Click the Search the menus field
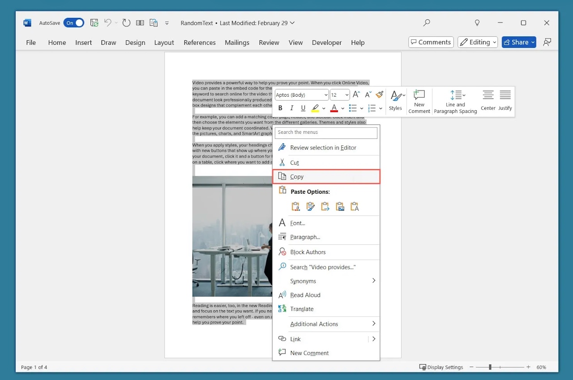The image size is (573, 380). pyautogui.click(x=326, y=132)
